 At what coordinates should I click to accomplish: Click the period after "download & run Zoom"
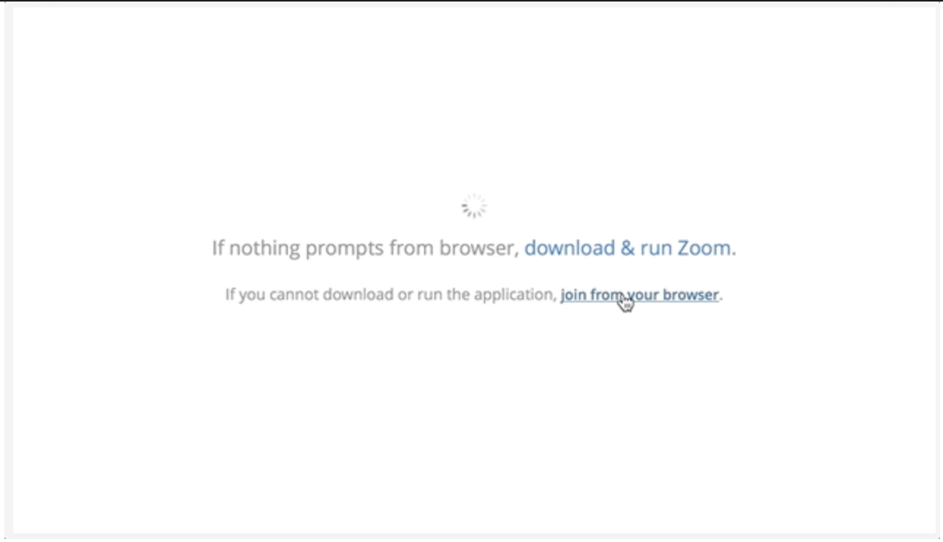pyautogui.click(x=733, y=254)
